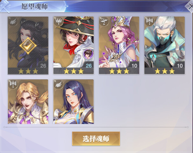This screenshot has width=193, height=153.
Task: Click the wing class icon on blue-haired character card
Action: point(59,84)
